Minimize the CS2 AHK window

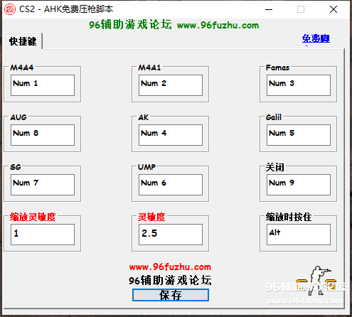(269, 9)
